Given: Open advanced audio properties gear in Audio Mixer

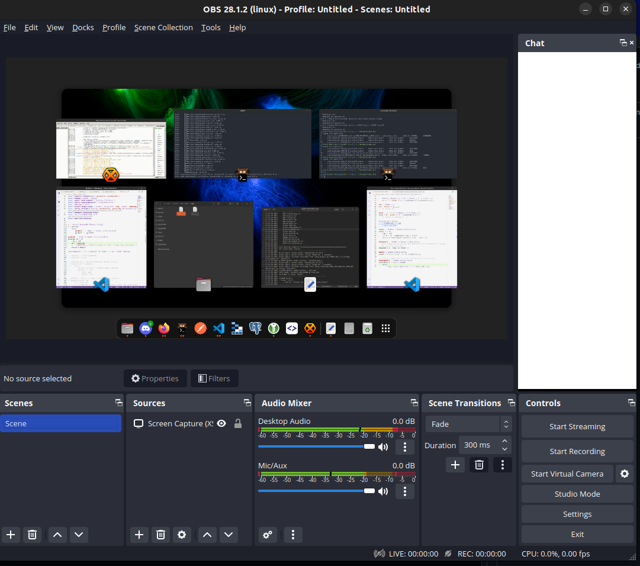Looking at the screenshot, I should [x=268, y=535].
